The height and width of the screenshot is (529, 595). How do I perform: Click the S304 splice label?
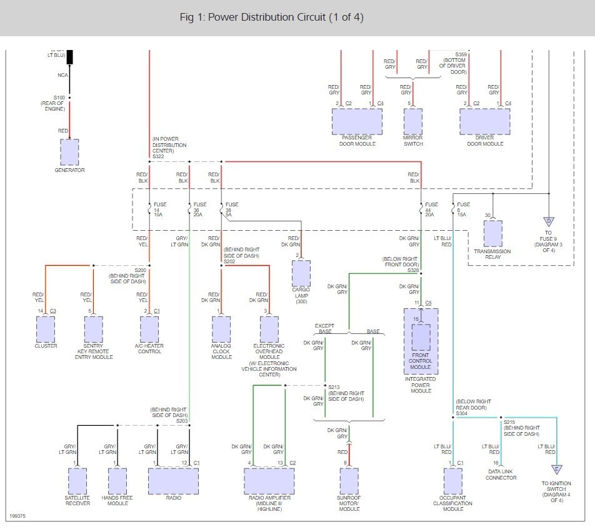pos(462,413)
